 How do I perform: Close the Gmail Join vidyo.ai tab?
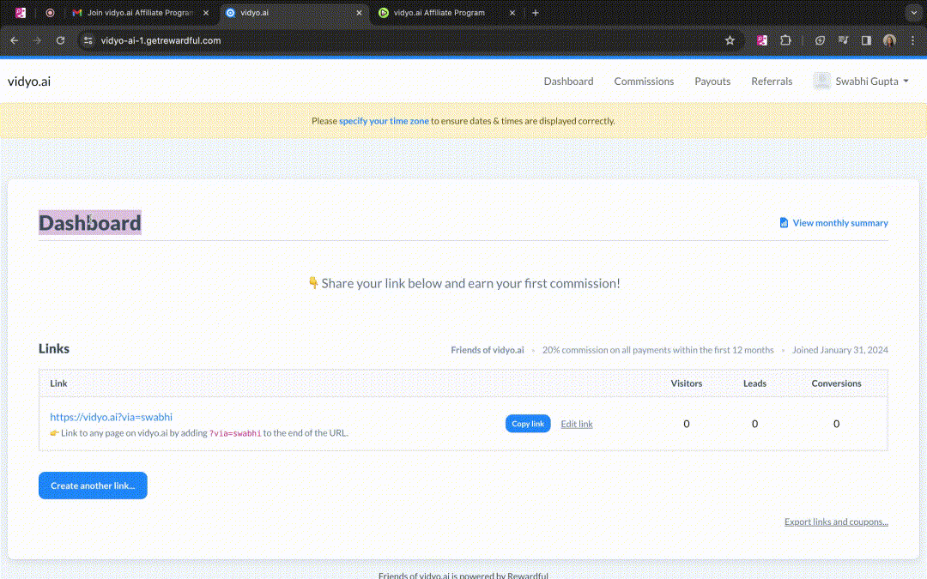[206, 12]
